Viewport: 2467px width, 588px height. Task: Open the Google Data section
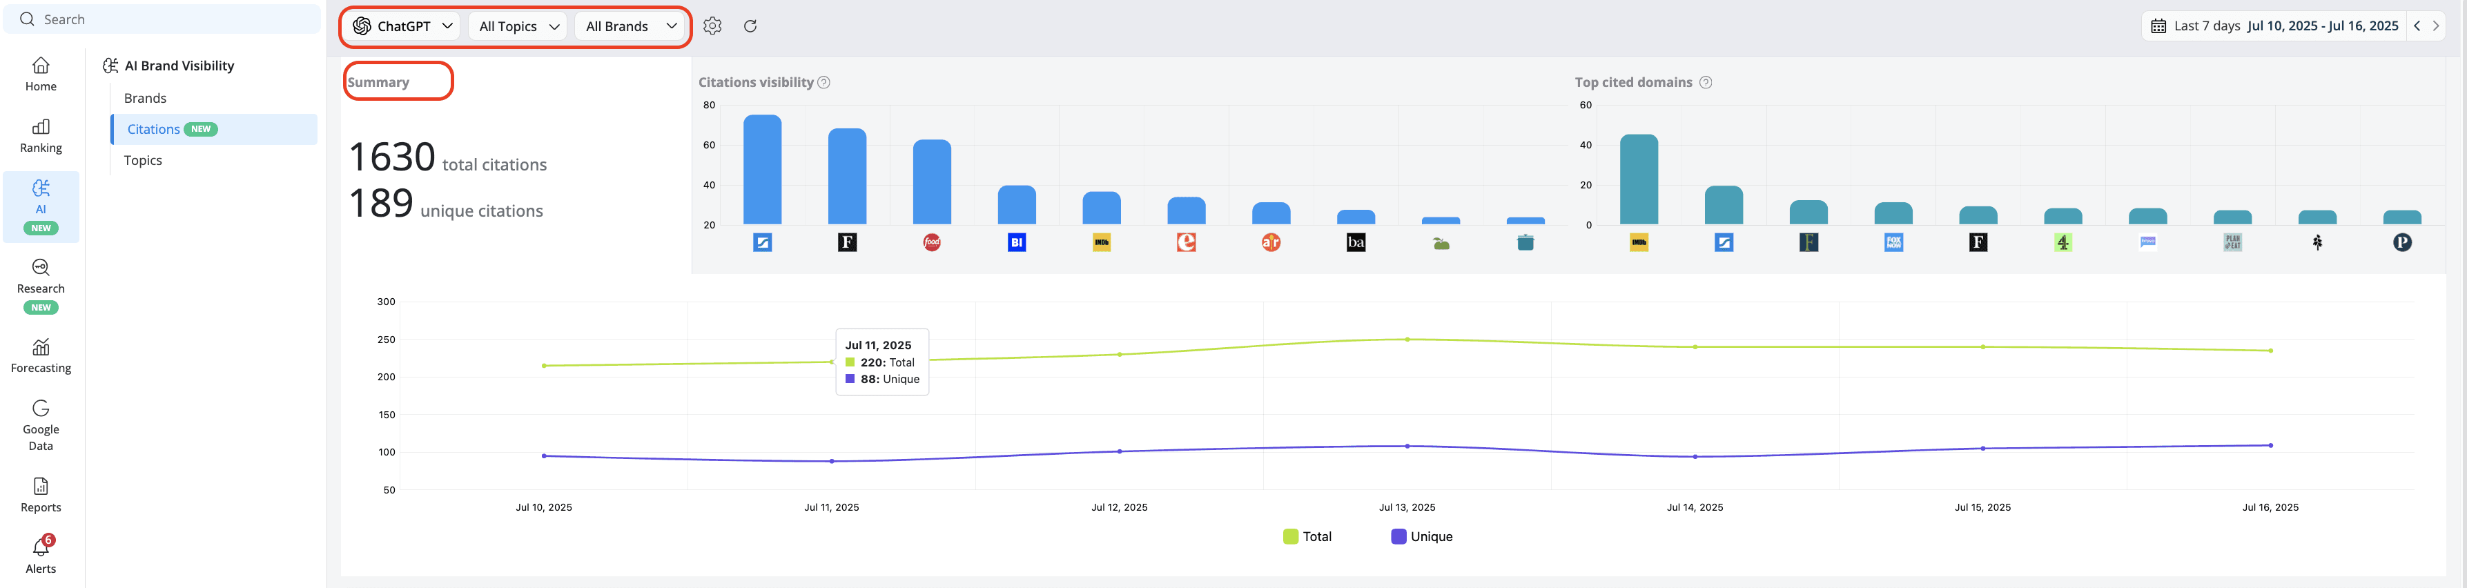tap(40, 424)
